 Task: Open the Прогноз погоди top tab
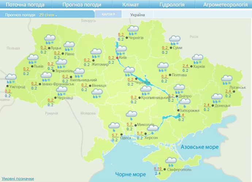82,5
